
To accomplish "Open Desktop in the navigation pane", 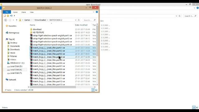I will click(x=14, y=43).
